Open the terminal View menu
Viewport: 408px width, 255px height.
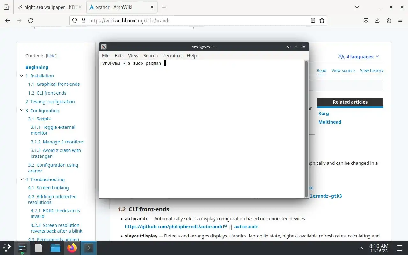point(133,55)
